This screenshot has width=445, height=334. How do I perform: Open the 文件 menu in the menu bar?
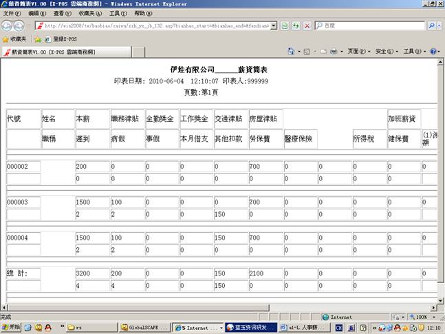point(12,14)
